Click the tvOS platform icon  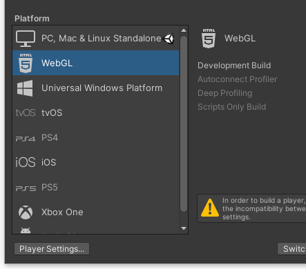[26, 113]
